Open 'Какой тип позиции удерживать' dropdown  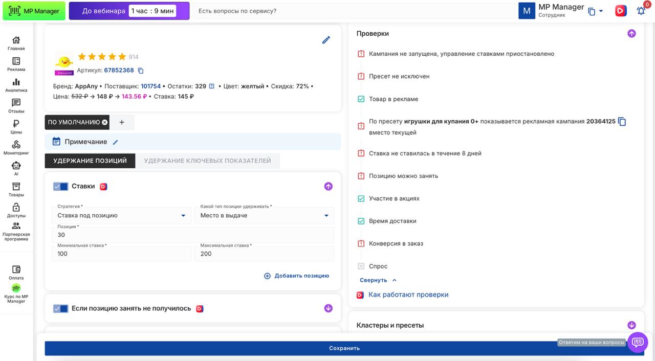264,216
